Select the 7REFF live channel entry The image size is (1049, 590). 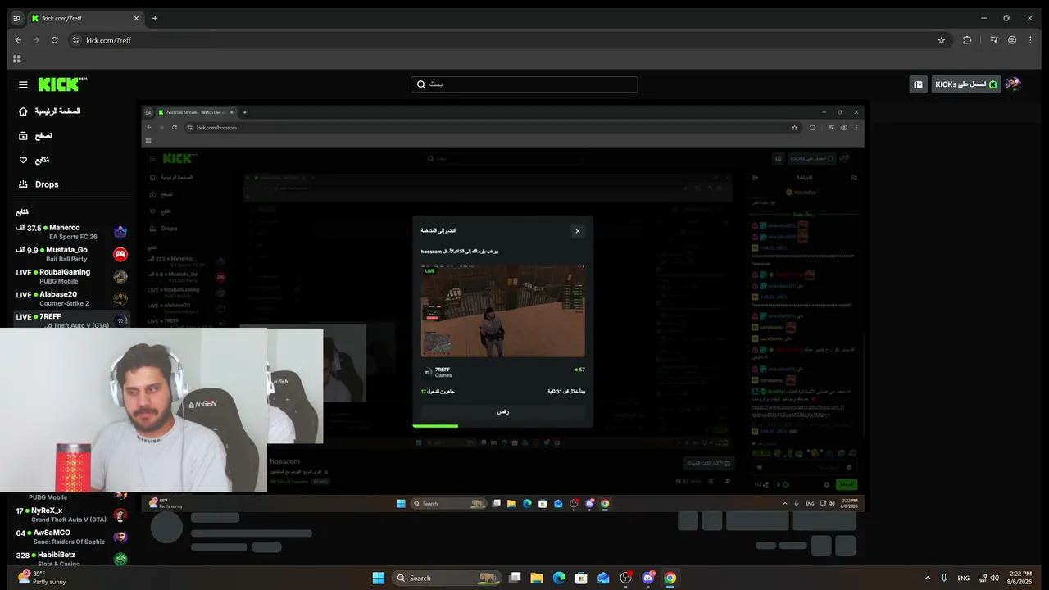click(72, 320)
